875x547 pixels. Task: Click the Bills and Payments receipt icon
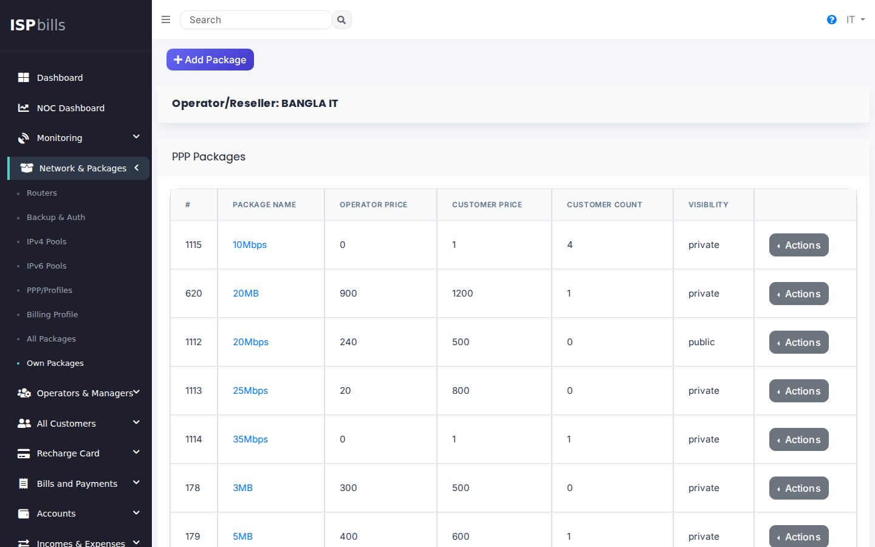(x=24, y=484)
